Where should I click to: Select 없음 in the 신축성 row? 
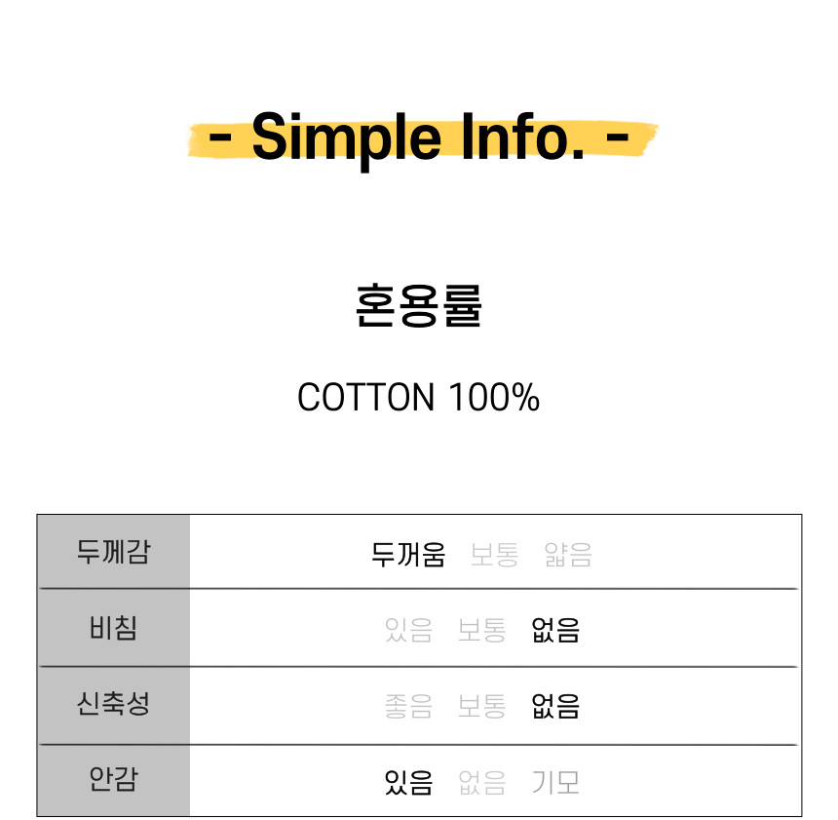555,706
